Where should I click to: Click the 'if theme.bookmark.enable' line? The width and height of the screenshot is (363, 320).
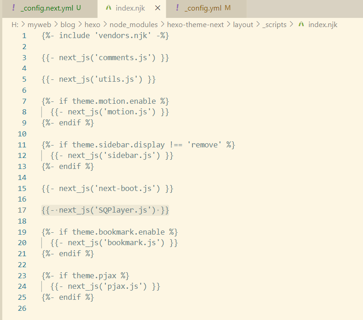(110, 232)
